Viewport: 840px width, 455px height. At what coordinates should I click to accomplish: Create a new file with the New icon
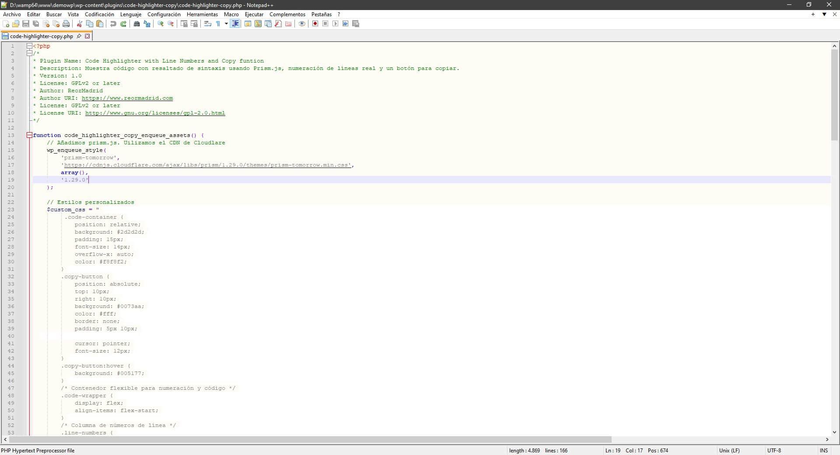(x=6, y=24)
